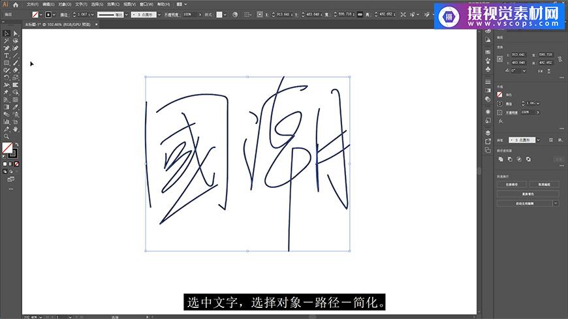Select the Rotate tool
568x319 pixels.
coord(6,78)
